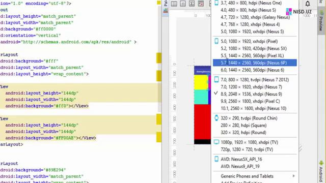
Task: Open the Android side tab
Action: tap(321, 172)
